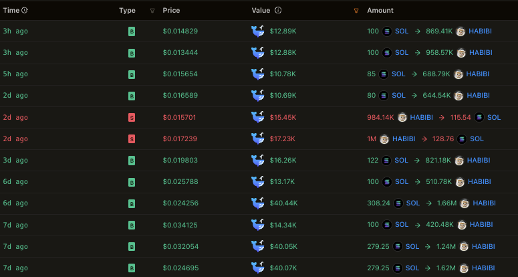This screenshot has height=277, width=518.
Task: Open the HABIBI link in the 1.24M row
Action: click(483, 247)
